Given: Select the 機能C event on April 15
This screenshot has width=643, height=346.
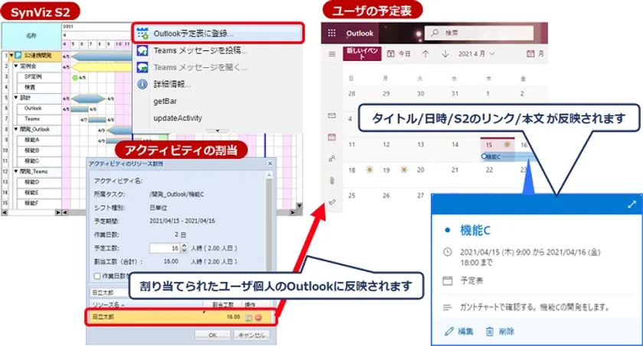Looking at the screenshot, I should pyautogui.click(x=508, y=157).
